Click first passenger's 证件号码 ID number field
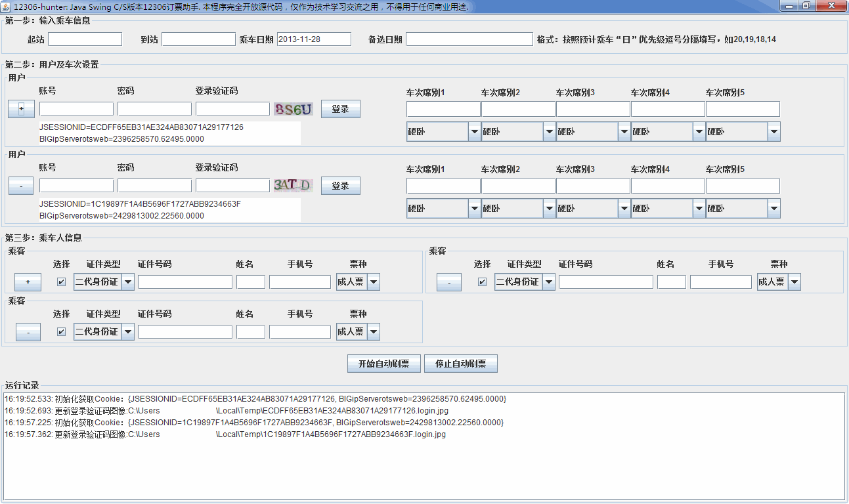 click(185, 282)
